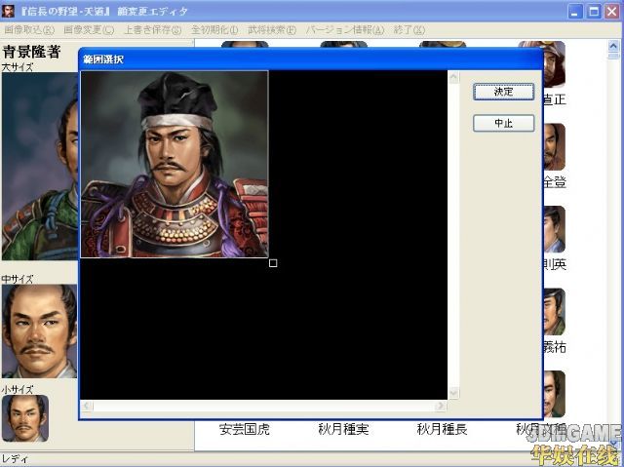
Task: Click the dialog's horizontal scrollbar left arrow
Action: point(87,406)
